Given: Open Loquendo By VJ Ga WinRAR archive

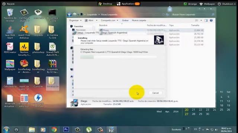Looking at the screenshot, I should click(52, 66).
